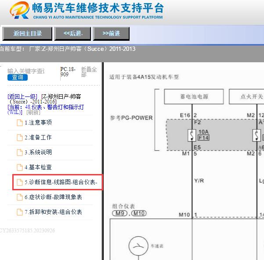Click the 参考PG-POWER reference text
264x260 pixels.
coord(131,118)
